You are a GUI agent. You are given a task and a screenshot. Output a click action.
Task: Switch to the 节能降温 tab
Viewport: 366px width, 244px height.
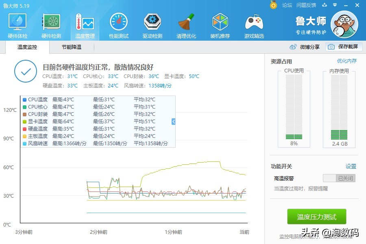[72, 47]
